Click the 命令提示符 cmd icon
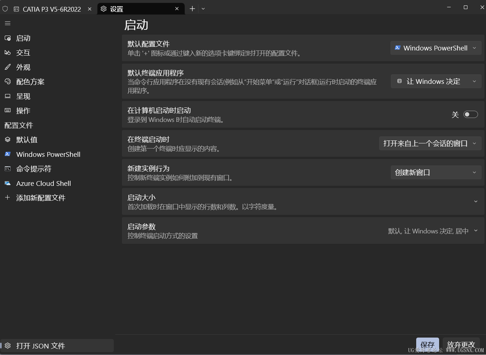486x355 pixels. (8, 168)
